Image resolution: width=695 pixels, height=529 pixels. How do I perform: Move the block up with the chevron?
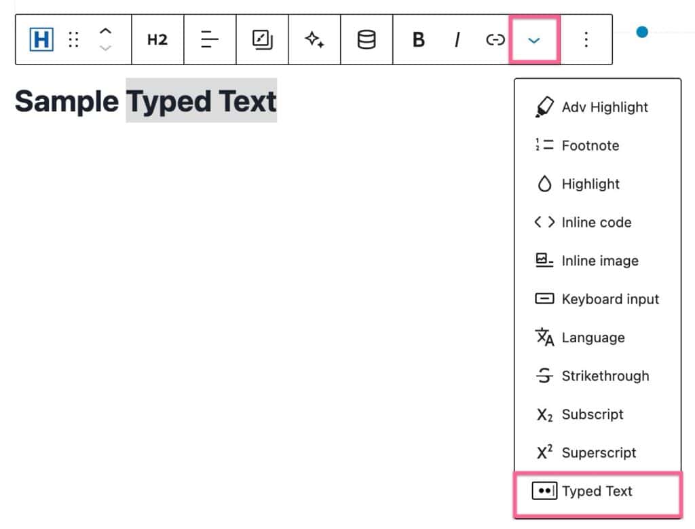106,31
